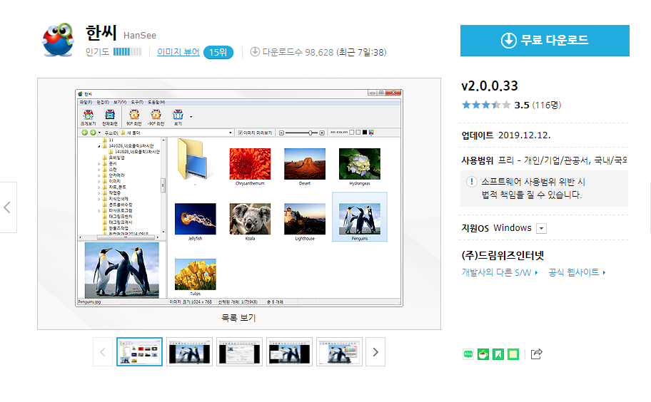Click the green back arrow in HanSee
The image size is (651, 402).
(85, 133)
